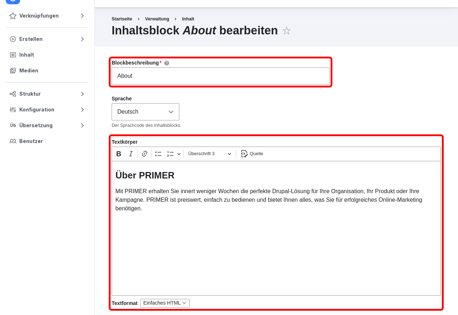Viewport: 458px width, 315px height.
Task: Open the Überschrift 3 heading dropdown
Action: point(210,154)
